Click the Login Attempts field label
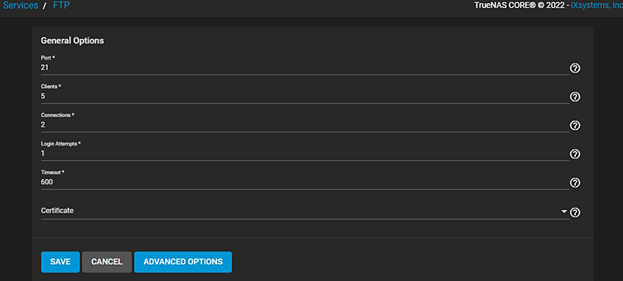The image size is (623, 281). [x=61, y=143]
